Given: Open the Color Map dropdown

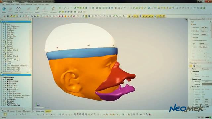Looking at the screenshot, I should 205,28.
